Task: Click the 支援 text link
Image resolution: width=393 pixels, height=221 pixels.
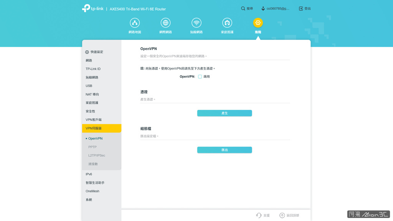Action: pyautogui.click(x=266, y=216)
